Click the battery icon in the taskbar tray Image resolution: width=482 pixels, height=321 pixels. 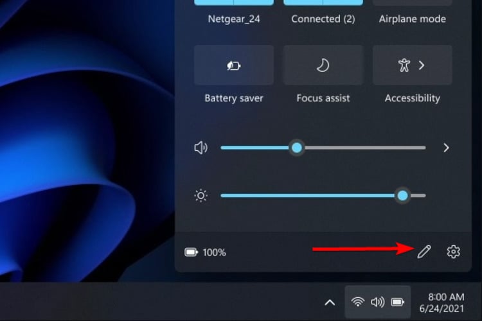[x=397, y=302]
